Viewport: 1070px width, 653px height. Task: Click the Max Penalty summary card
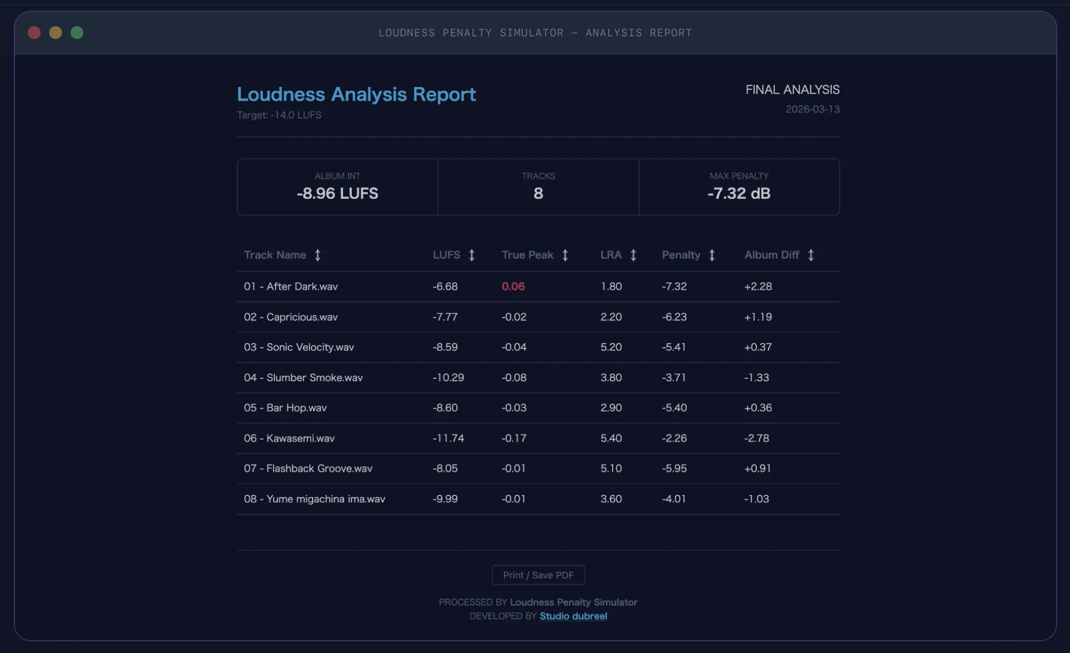click(x=739, y=187)
